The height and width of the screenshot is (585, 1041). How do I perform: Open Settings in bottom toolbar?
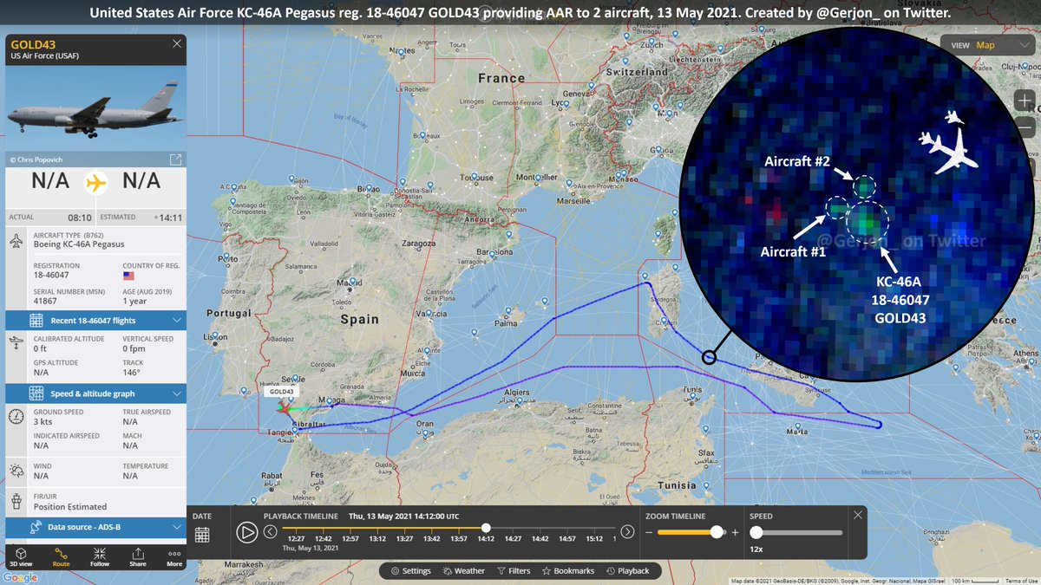pyautogui.click(x=410, y=571)
